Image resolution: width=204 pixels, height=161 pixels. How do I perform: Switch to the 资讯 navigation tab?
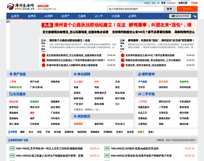[x=31, y=16]
